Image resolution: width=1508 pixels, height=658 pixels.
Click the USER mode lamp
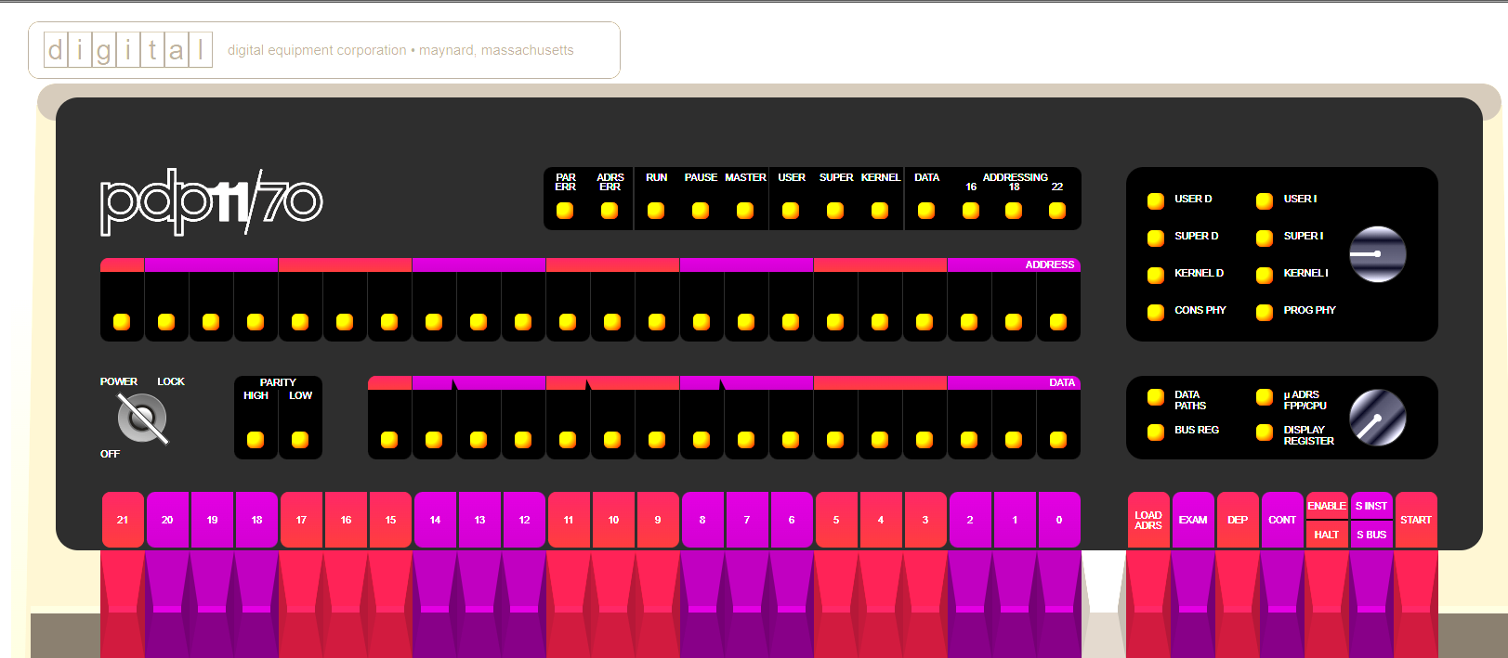point(791,211)
